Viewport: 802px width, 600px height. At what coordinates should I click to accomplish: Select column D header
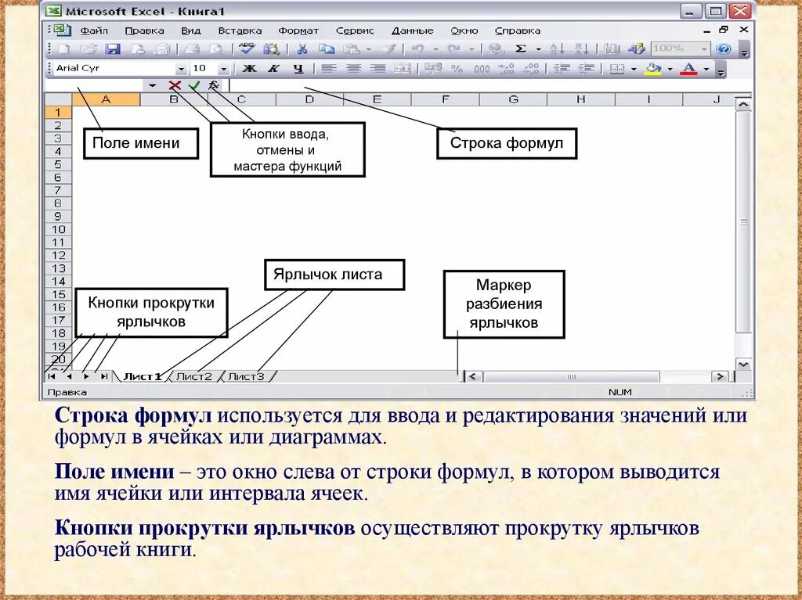click(x=309, y=99)
